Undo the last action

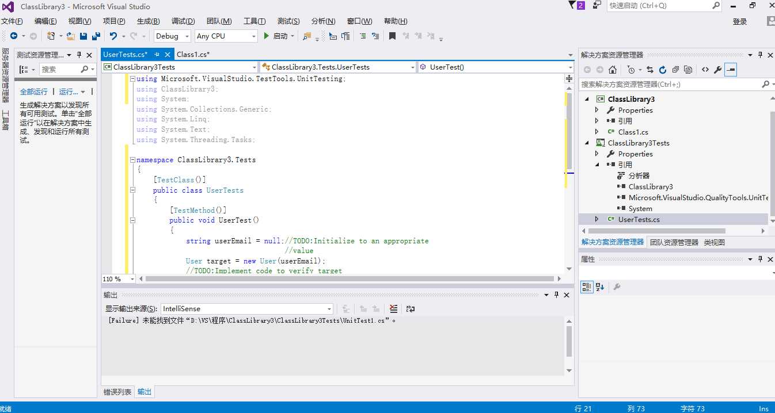[x=113, y=36]
